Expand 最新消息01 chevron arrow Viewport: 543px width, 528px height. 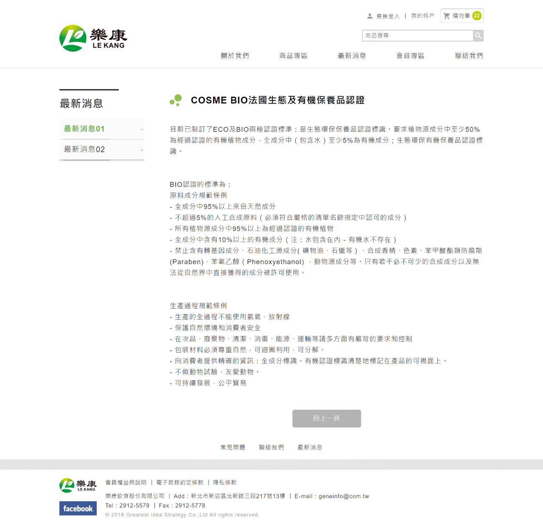coord(142,129)
